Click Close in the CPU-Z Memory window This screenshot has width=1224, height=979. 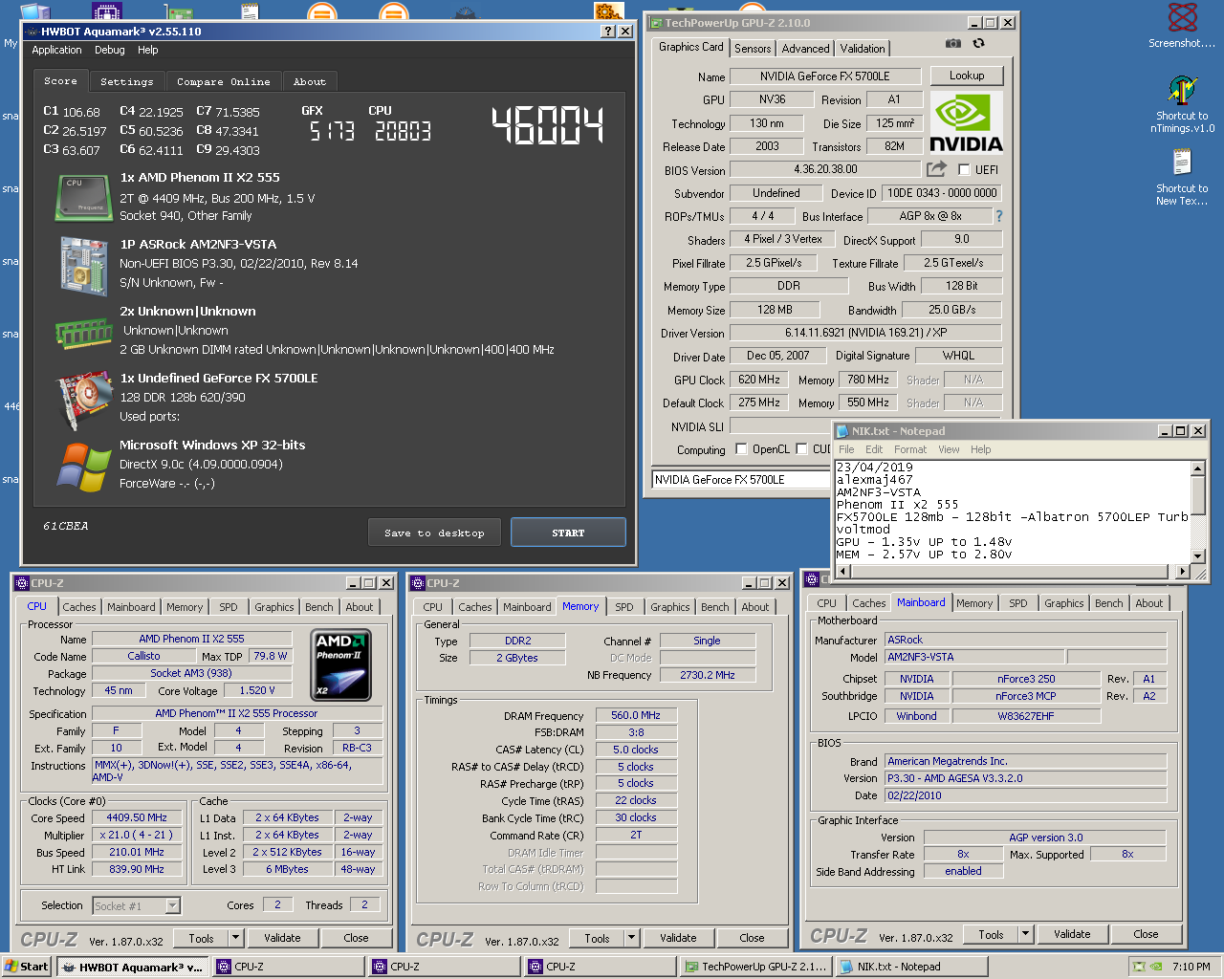click(x=752, y=938)
